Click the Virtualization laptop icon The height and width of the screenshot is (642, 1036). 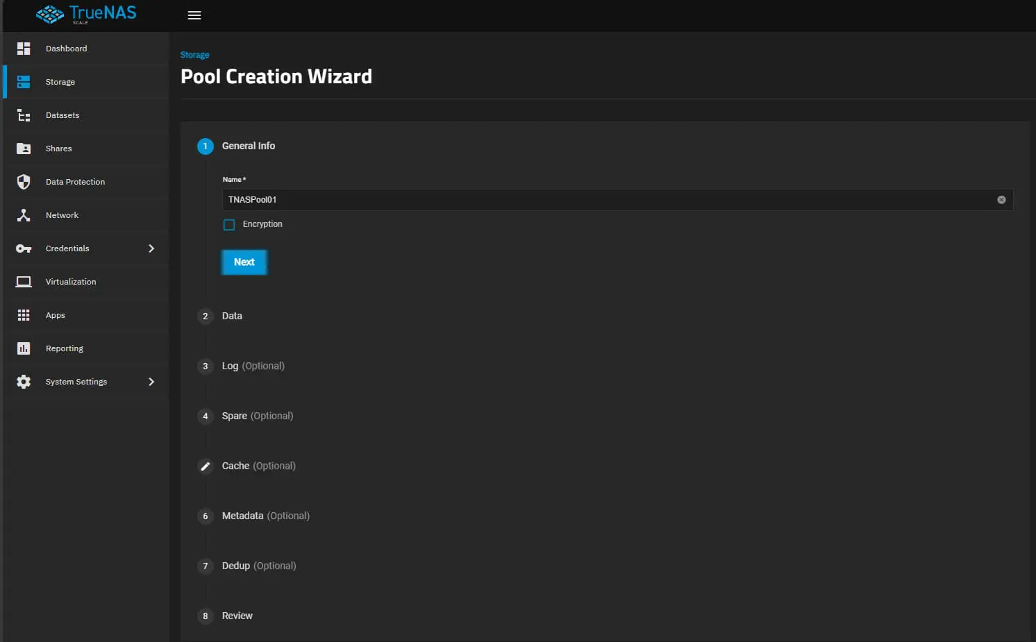click(x=24, y=282)
